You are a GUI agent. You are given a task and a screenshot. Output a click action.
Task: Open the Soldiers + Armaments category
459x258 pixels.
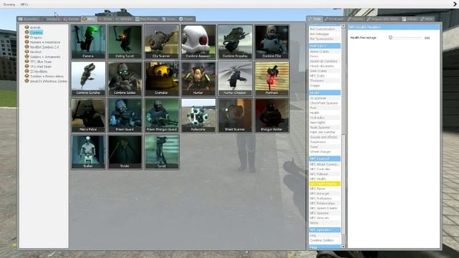(45, 57)
